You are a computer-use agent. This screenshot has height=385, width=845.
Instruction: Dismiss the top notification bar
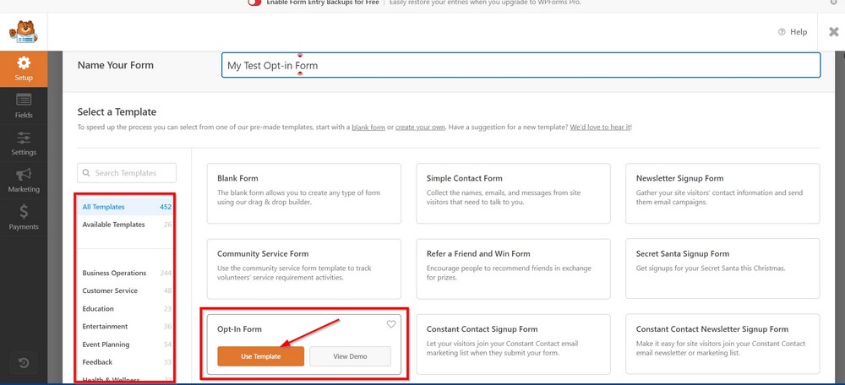[x=834, y=3]
